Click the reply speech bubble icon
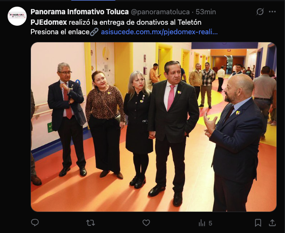Screen dimensions: 285x233 tap(35, 223)
